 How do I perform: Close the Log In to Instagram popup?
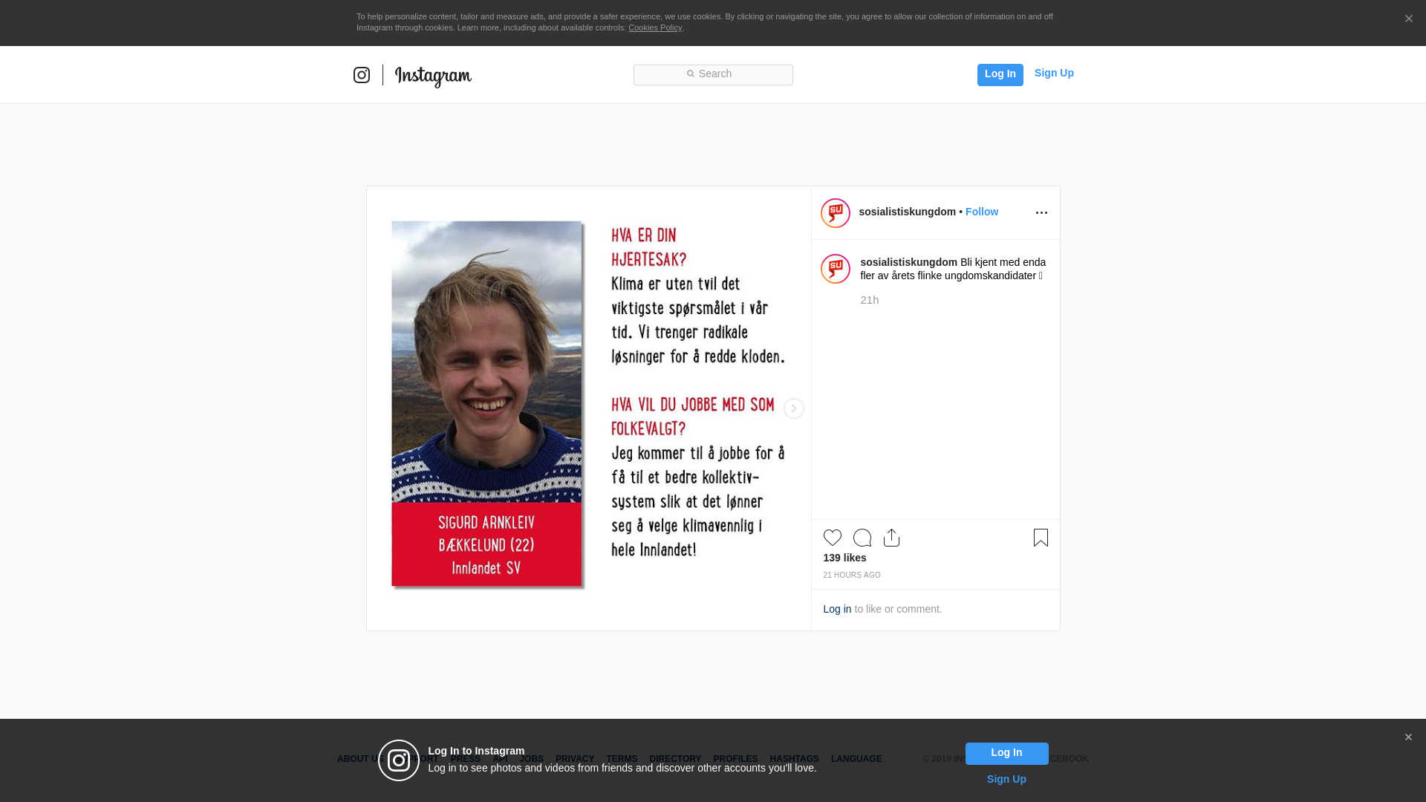click(x=1408, y=737)
